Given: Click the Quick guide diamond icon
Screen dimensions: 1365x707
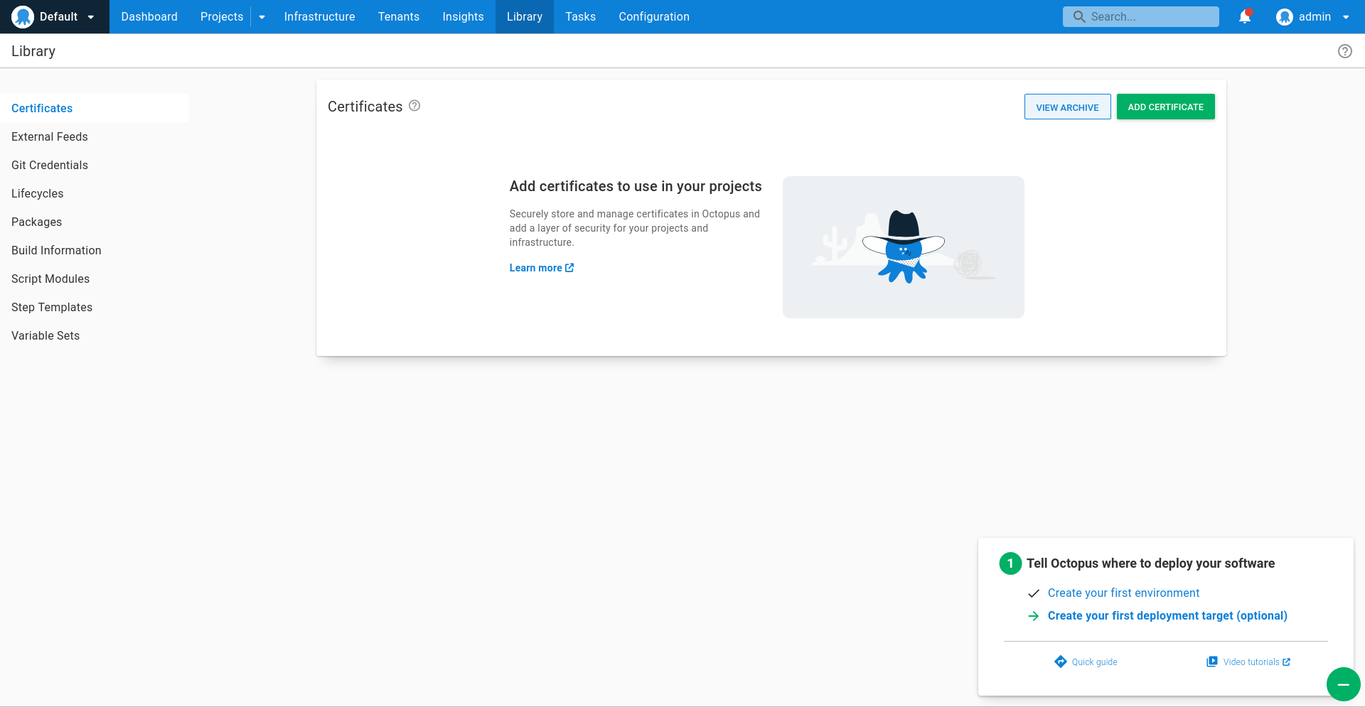Looking at the screenshot, I should coord(1061,662).
